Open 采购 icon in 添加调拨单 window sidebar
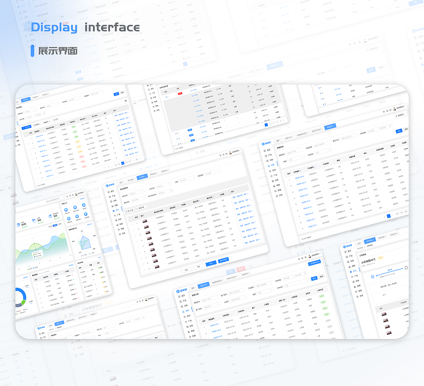This screenshot has width=424, height=386. click(x=111, y=201)
